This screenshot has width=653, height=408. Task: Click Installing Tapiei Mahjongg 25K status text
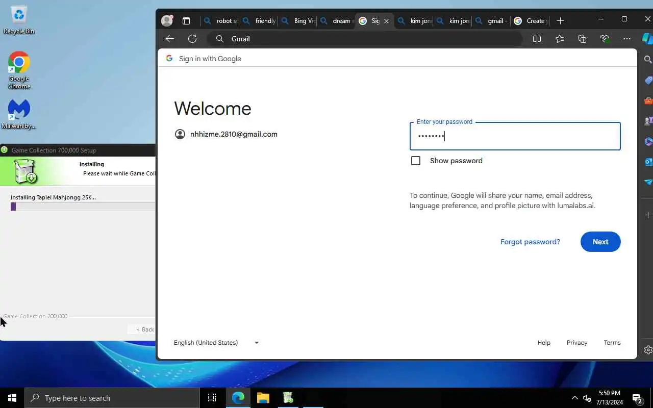click(x=53, y=197)
